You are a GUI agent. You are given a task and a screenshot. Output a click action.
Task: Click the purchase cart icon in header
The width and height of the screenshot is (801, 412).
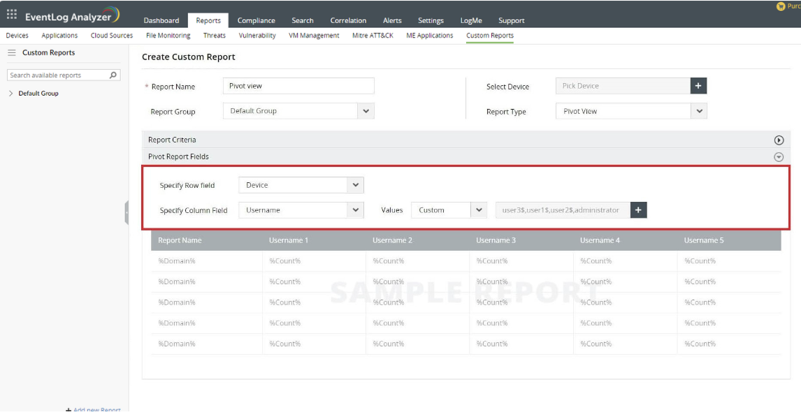(x=781, y=6)
